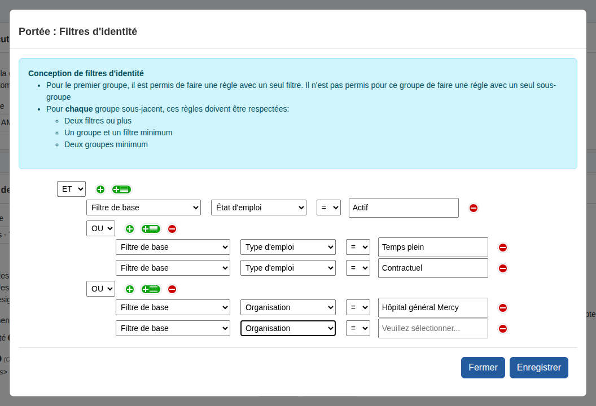Add a subgroup to the Organisation OU group
This screenshot has height=406, width=596.
(x=151, y=289)
